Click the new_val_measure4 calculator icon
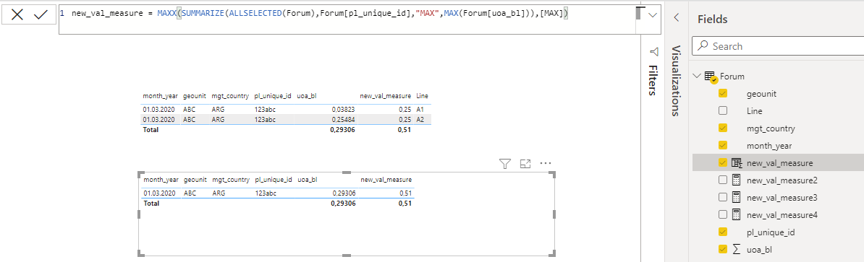Image resolution: width=864 pixels, height=262 pixels. pos(737,215)
